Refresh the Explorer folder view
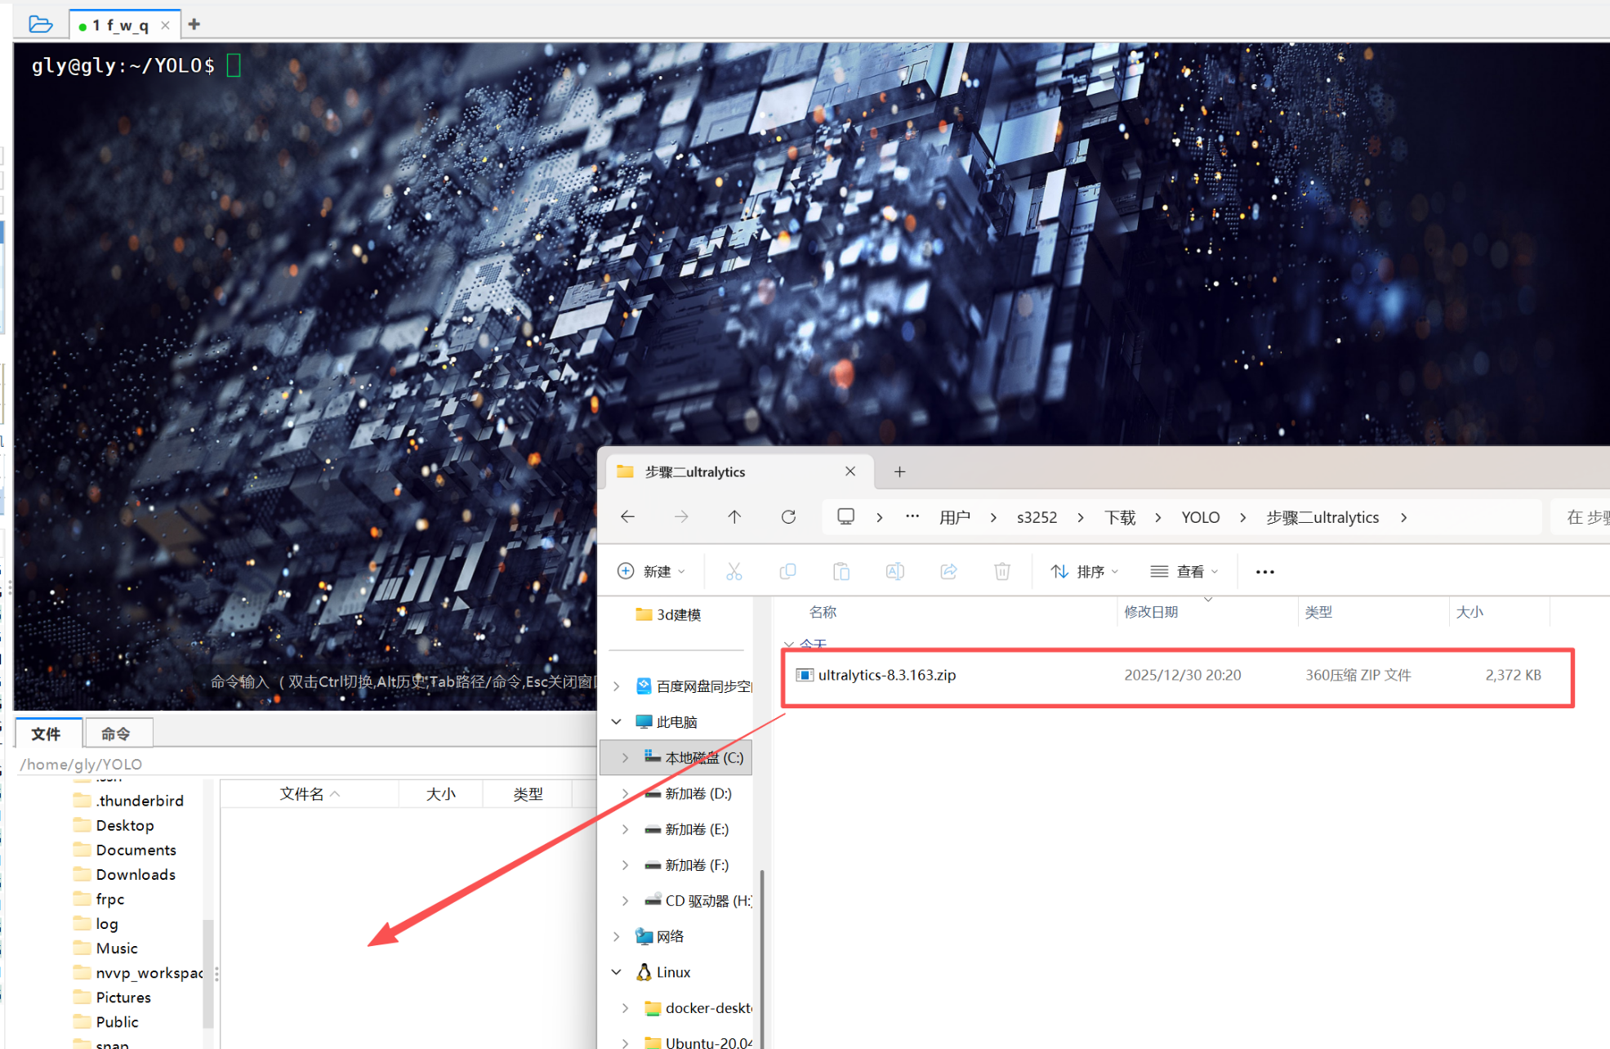Screen dimensions: 1610x1049 coord(788,517)
